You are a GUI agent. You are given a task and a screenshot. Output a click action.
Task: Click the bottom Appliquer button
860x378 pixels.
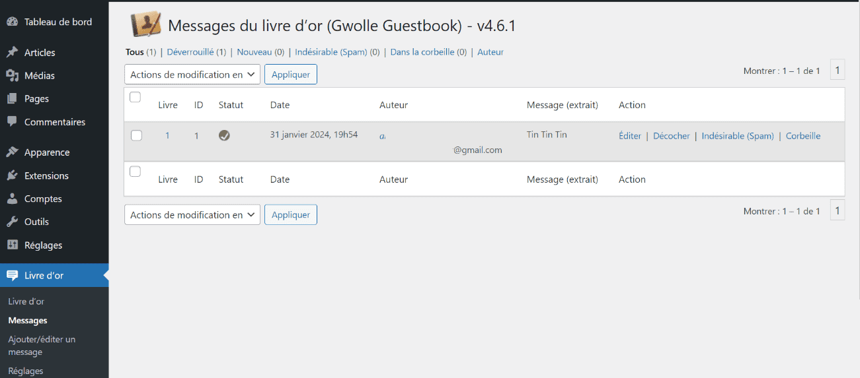click(x=291, y=214)
